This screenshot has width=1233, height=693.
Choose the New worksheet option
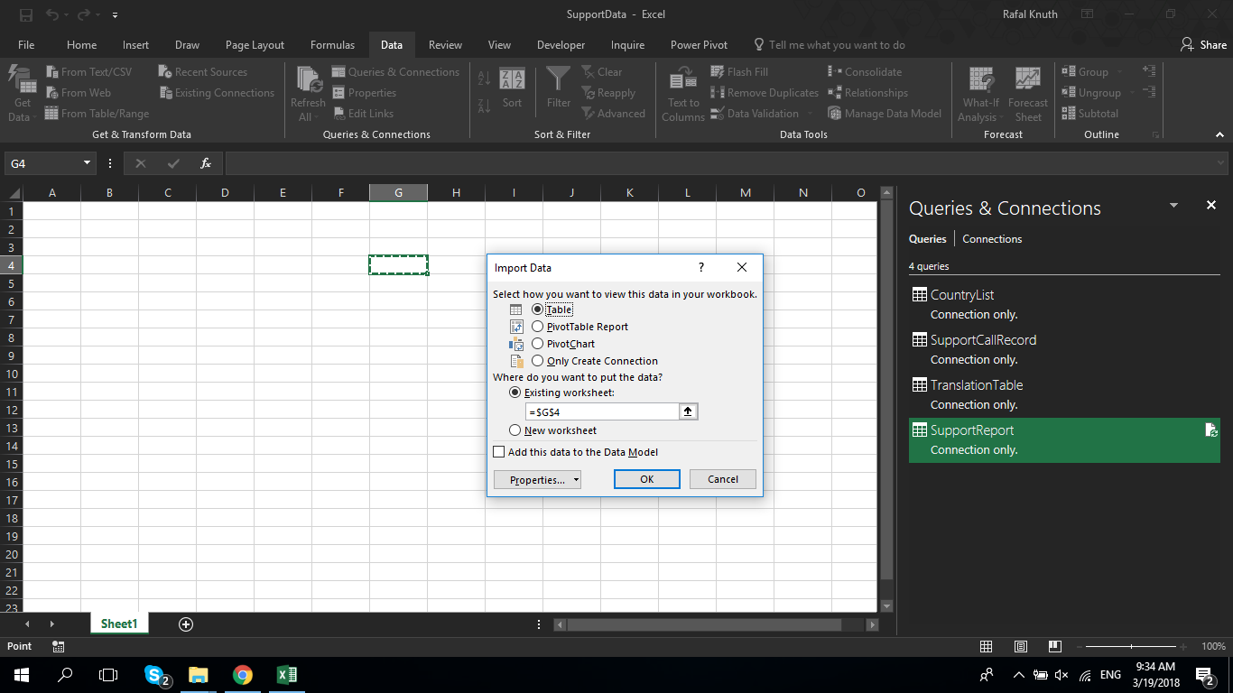(515, 430)
